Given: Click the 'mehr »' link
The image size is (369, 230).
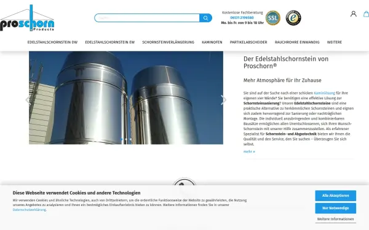Looking at the screenshot, I should pos(249,151).
